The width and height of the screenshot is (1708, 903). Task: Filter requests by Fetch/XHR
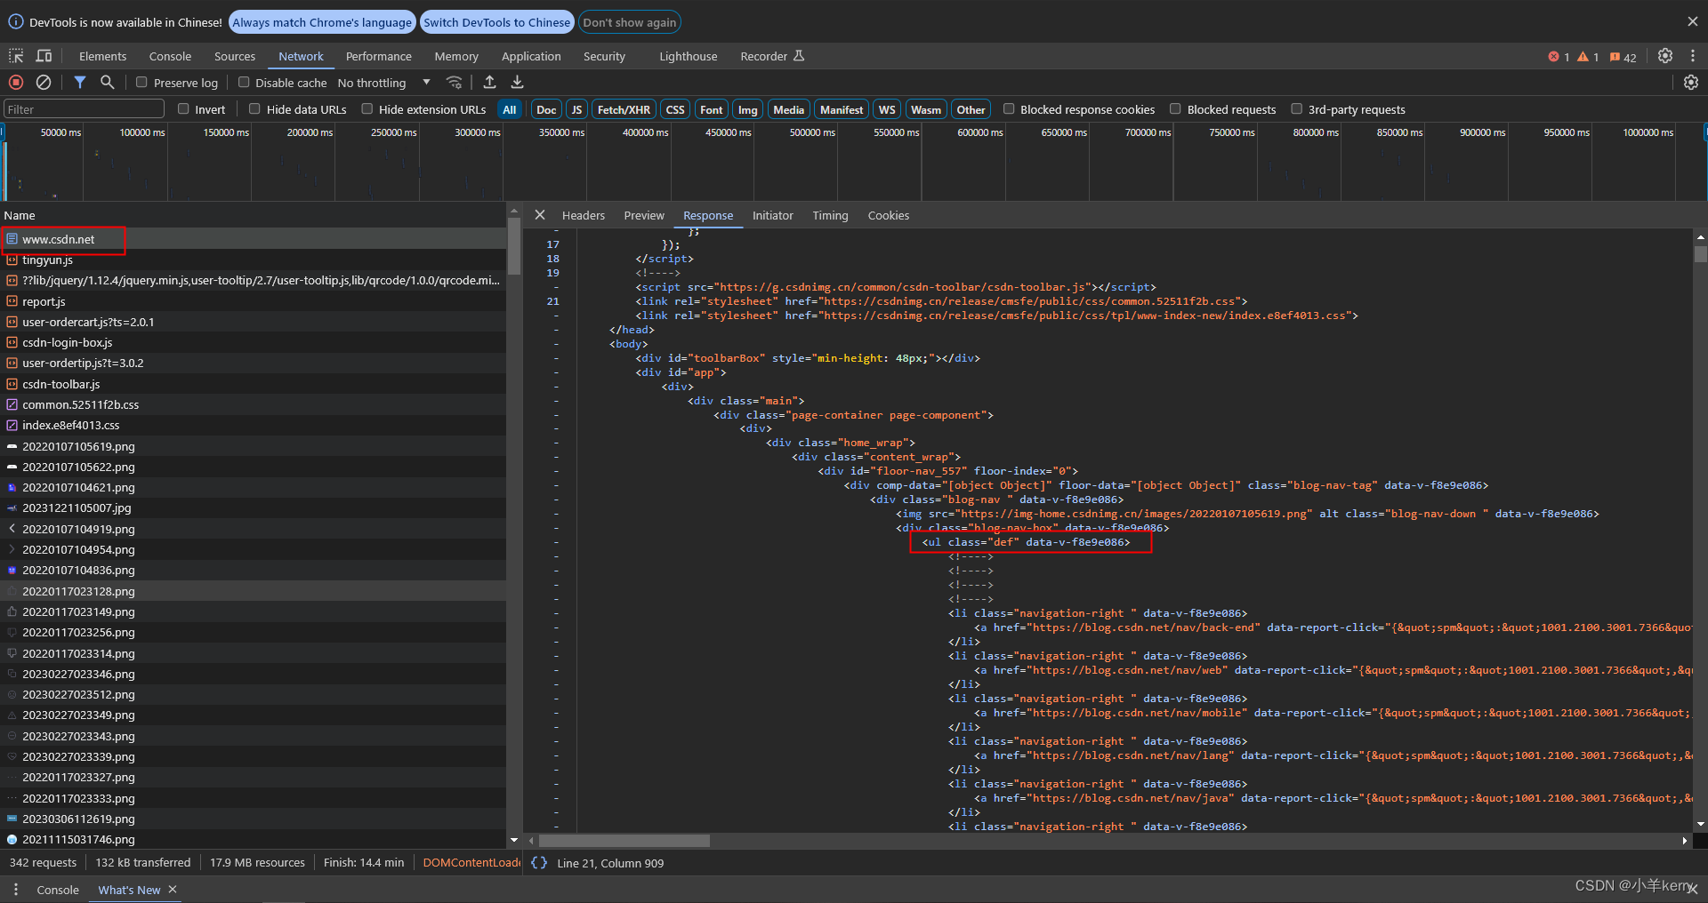624,109
